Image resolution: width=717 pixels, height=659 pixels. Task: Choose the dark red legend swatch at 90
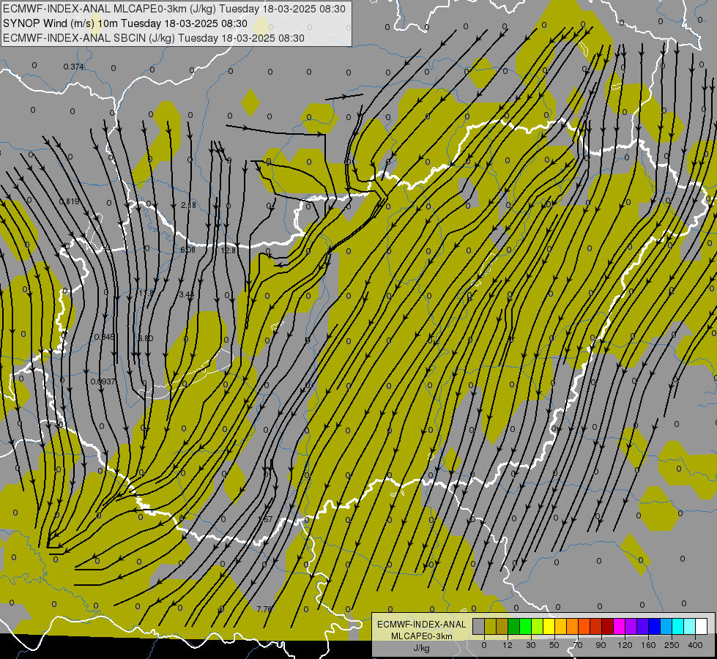pyautogui.click(x=608, y=626)
